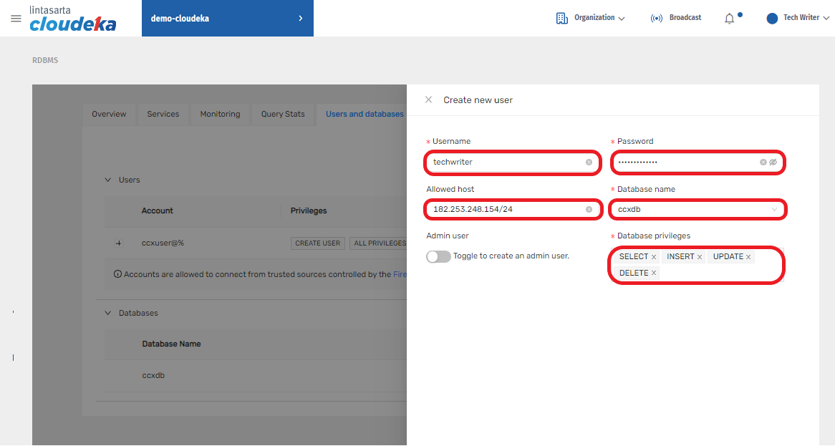The width and height of the screenshot is (835, 446).
Task: Open the Organization dropdown menu
Action: click(590, 18)
